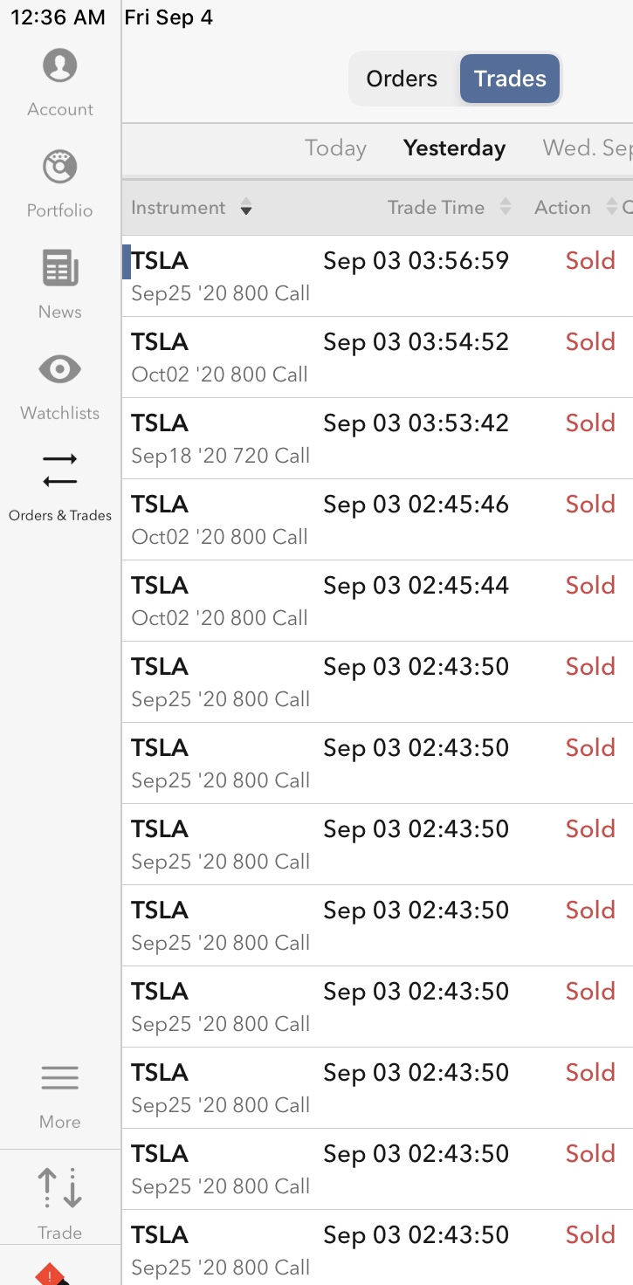
Task: Open the Wed. Sep date tab
Action: pyautogui.click(x=585, y=148)
